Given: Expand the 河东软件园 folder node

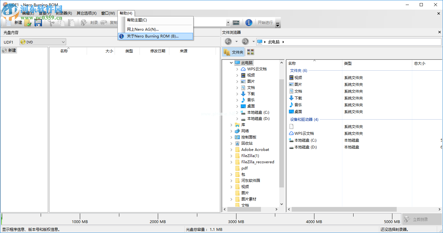Looking at the screenshot, I should [231, 181].
